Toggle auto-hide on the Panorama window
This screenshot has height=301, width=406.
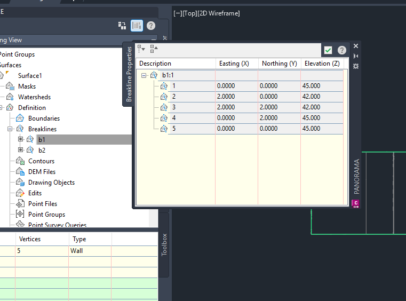click(356, 56)
